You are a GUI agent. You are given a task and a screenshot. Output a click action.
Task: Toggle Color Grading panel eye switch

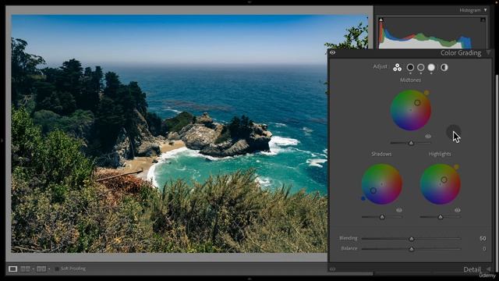pos(333,52)
